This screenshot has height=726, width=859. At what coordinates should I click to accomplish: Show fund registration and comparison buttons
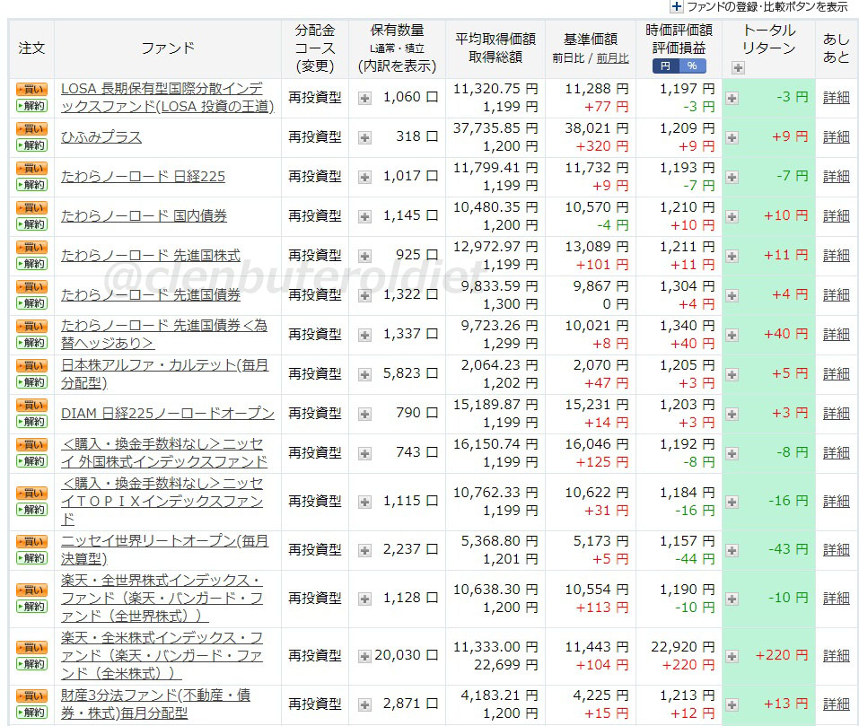click(x=767, y=6)
